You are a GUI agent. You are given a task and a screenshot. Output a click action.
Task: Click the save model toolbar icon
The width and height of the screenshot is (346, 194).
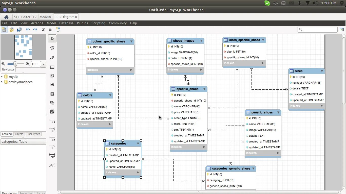[19, 30]
